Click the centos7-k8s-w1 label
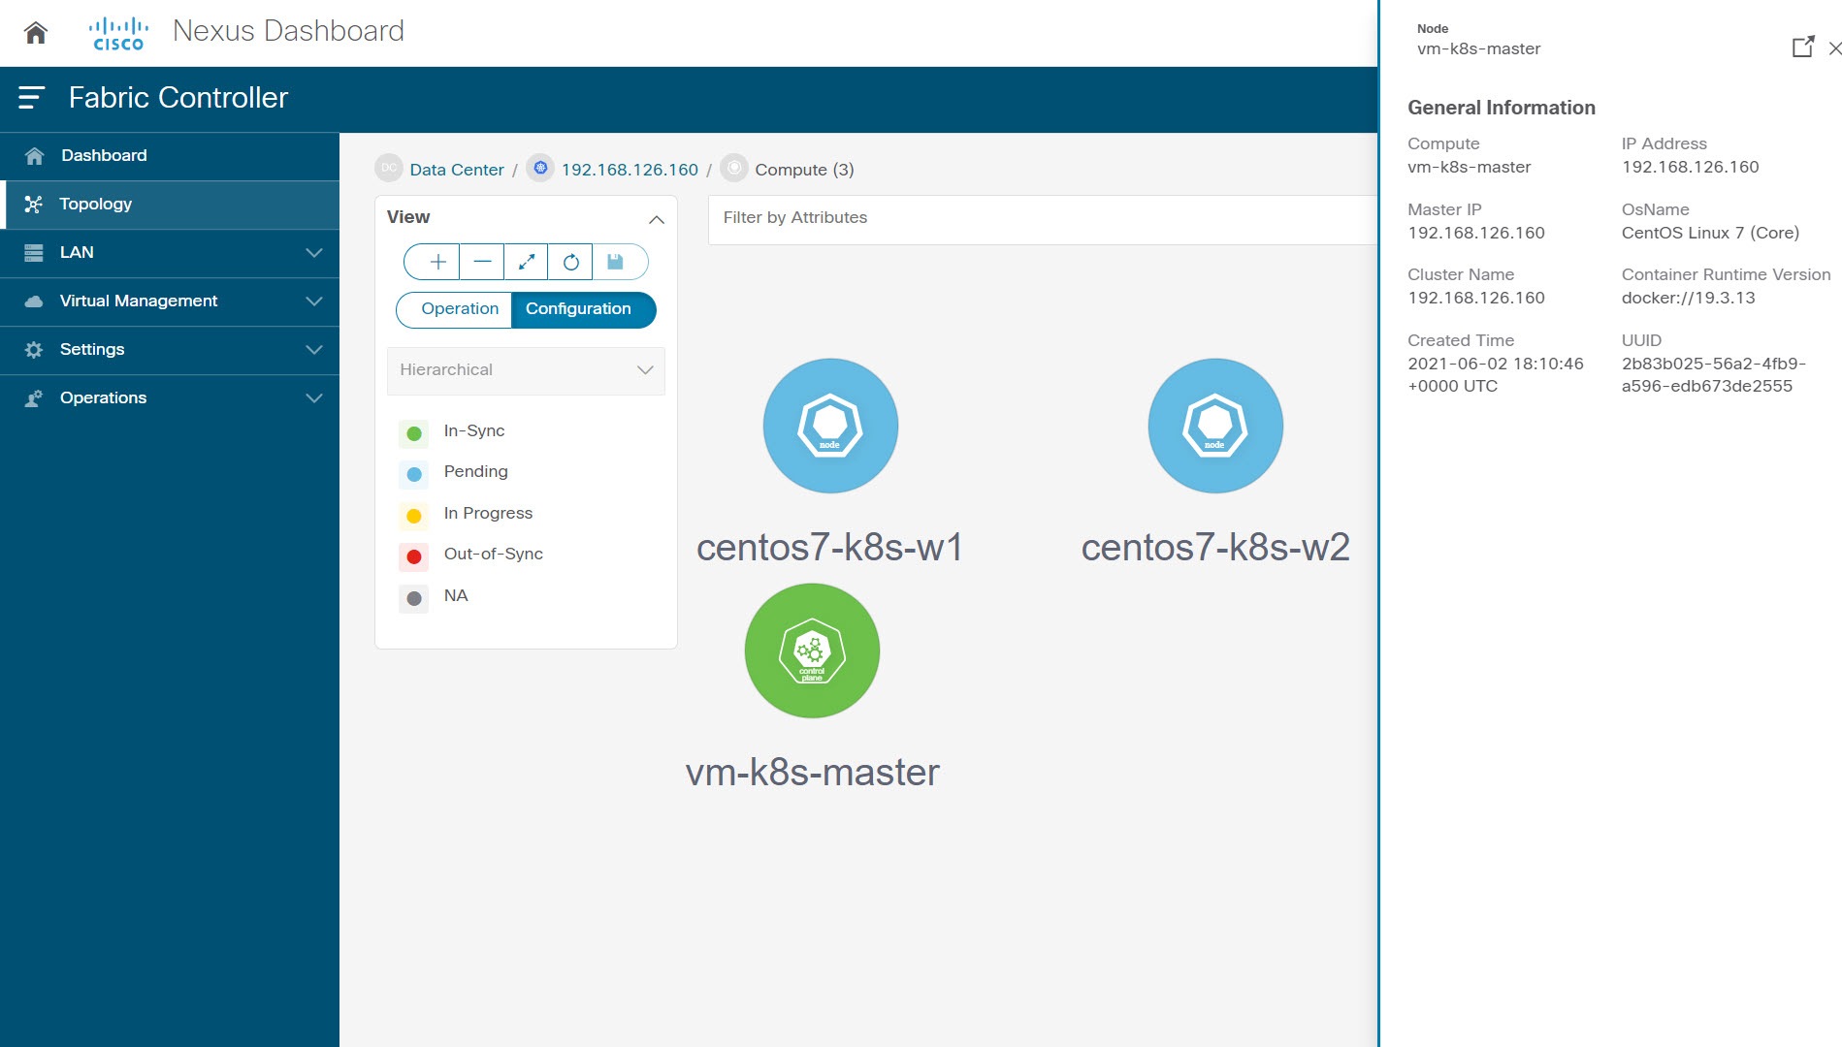 830,548
